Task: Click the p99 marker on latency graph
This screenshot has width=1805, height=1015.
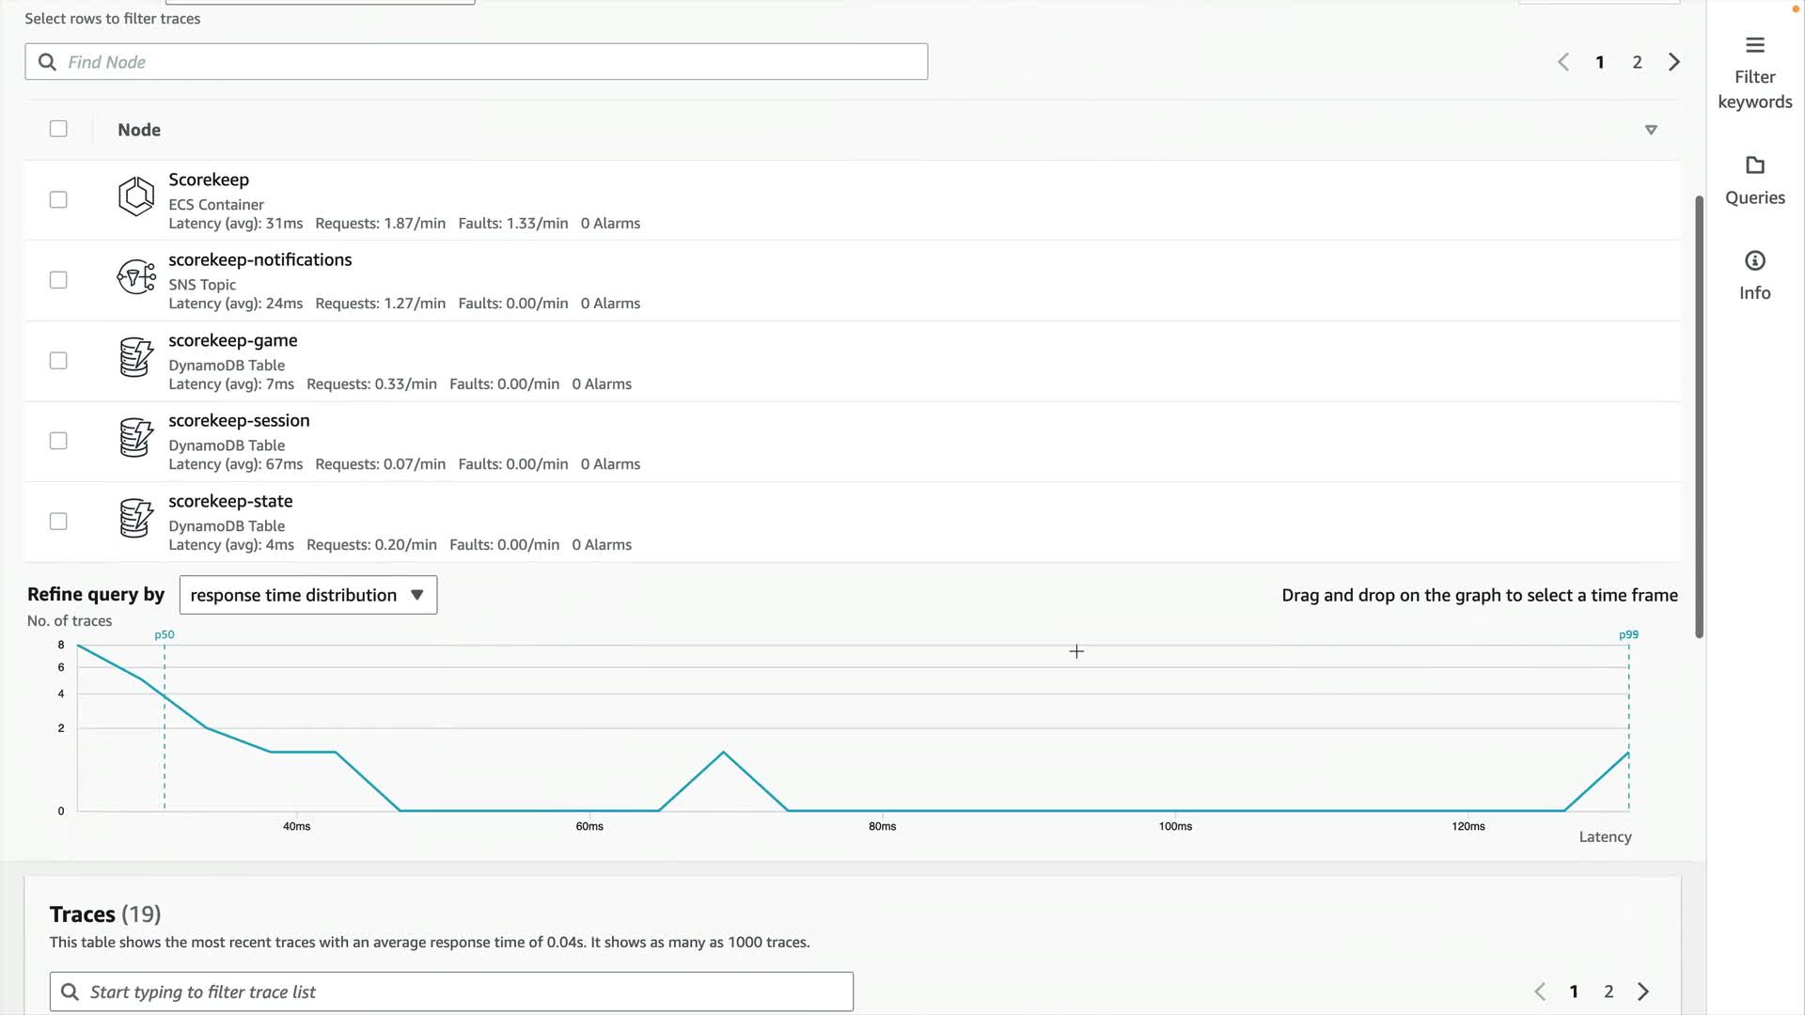Action: (1628, 635)
